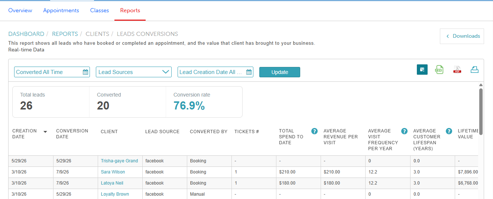Sort by the Conversion Date column header
493x199 pixels.
(x=72, y=134)
